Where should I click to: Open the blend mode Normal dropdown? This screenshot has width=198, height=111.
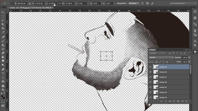point(161,58)
